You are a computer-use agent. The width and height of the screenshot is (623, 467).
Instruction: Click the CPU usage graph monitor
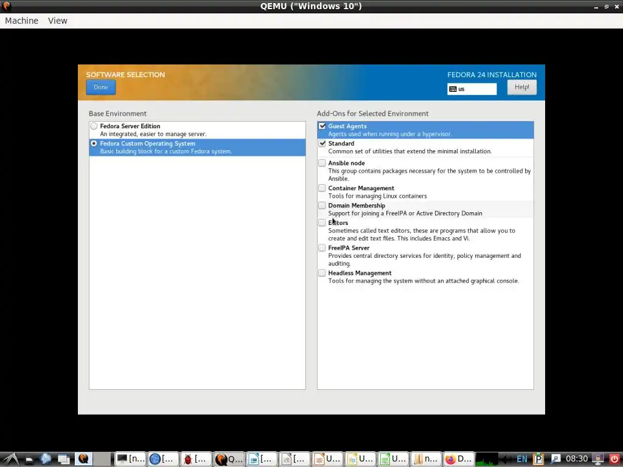pyautogui.click(x=487, y=460)
